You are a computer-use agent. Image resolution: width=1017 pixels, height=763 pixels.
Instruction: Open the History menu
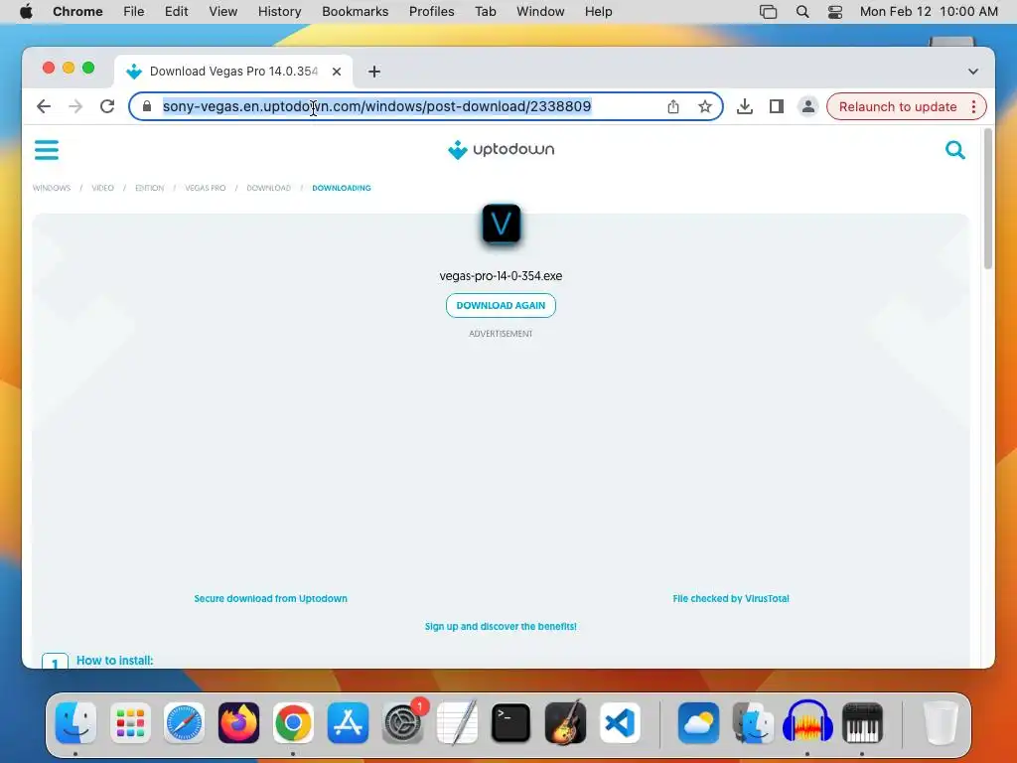279,12
